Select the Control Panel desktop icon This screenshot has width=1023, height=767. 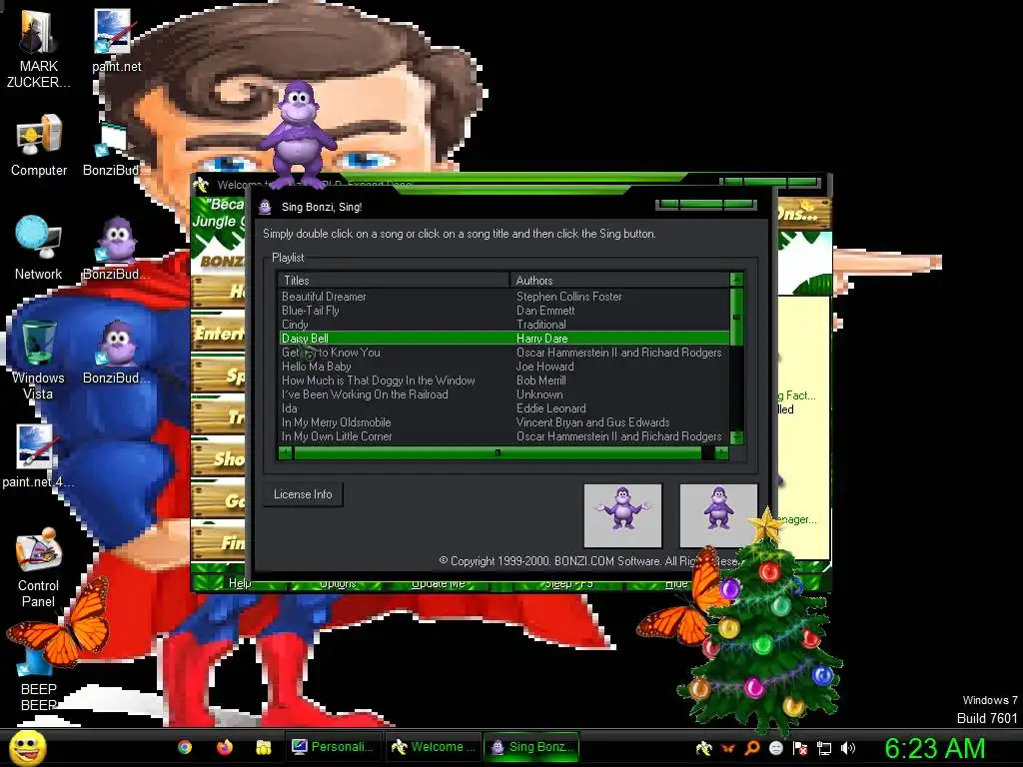(x=38, y=567)
